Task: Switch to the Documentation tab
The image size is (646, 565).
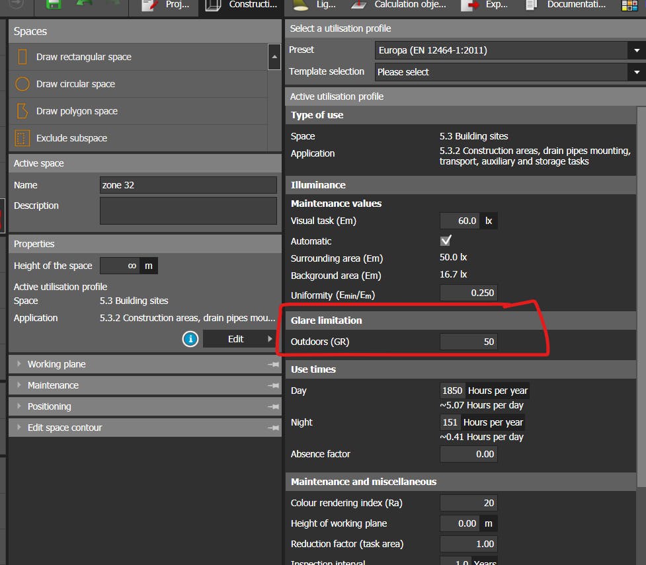Action: (x=566, y=5)
